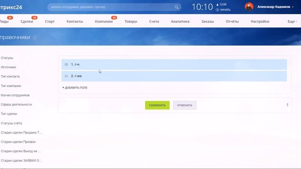Click the Начать label near clock
Image resolution: width=301 pixels, height=169 pixels.
pyautogui.click(x=225, y=10)
